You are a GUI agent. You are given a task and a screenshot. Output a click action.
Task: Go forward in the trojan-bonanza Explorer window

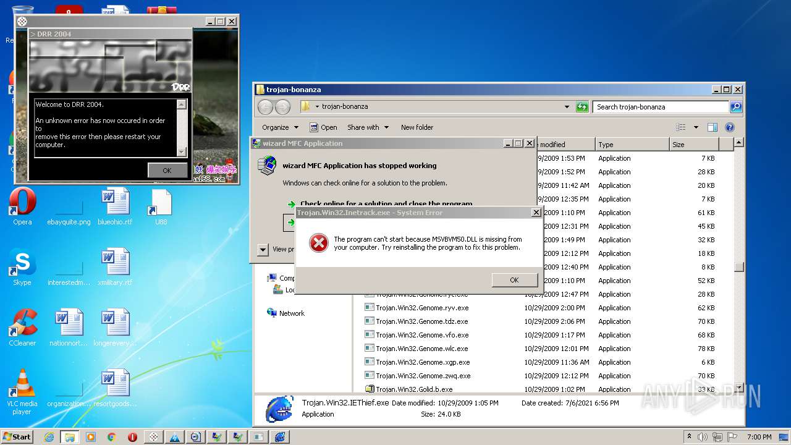coord(282,107)
